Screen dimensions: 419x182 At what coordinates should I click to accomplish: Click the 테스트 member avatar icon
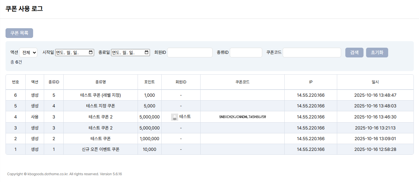click(x=175, y=117)
